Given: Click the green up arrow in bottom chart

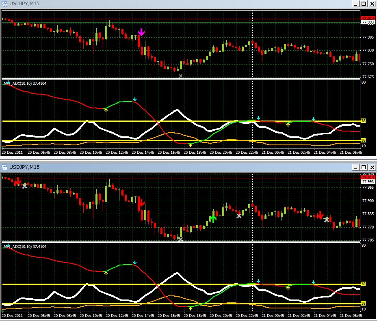Looking at the screenshot, I should pos(213,219).
